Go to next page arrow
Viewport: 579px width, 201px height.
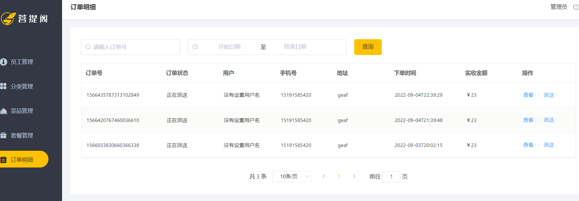click(354, 176)
